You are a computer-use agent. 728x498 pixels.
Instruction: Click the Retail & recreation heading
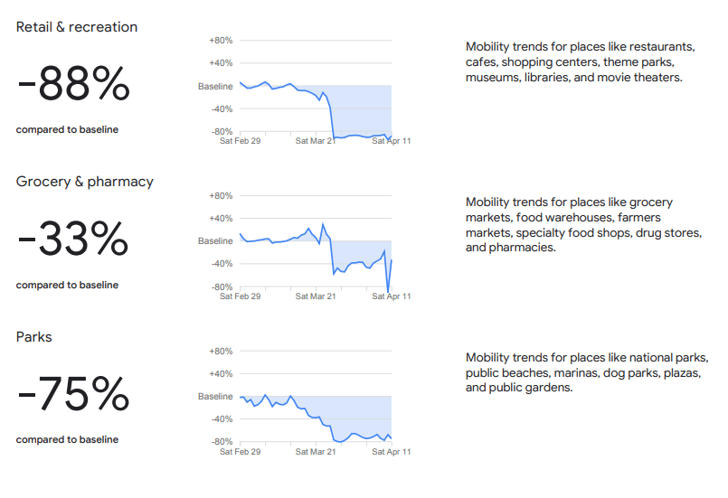click(x=77, y=27)
